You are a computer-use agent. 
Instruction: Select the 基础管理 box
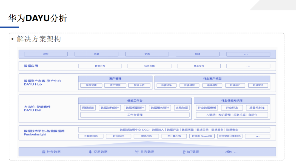(x=91, y=85)
